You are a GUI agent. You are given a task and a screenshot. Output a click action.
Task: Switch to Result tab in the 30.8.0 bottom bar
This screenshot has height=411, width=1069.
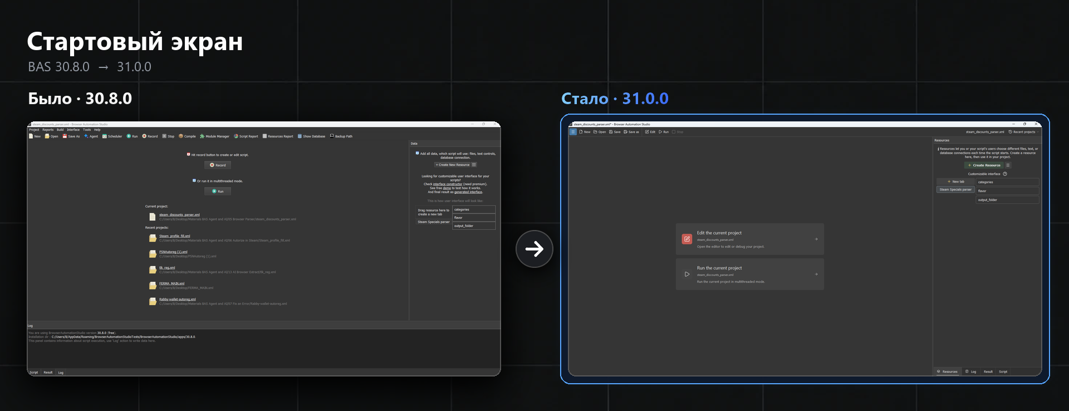click(x=48, y=373)
